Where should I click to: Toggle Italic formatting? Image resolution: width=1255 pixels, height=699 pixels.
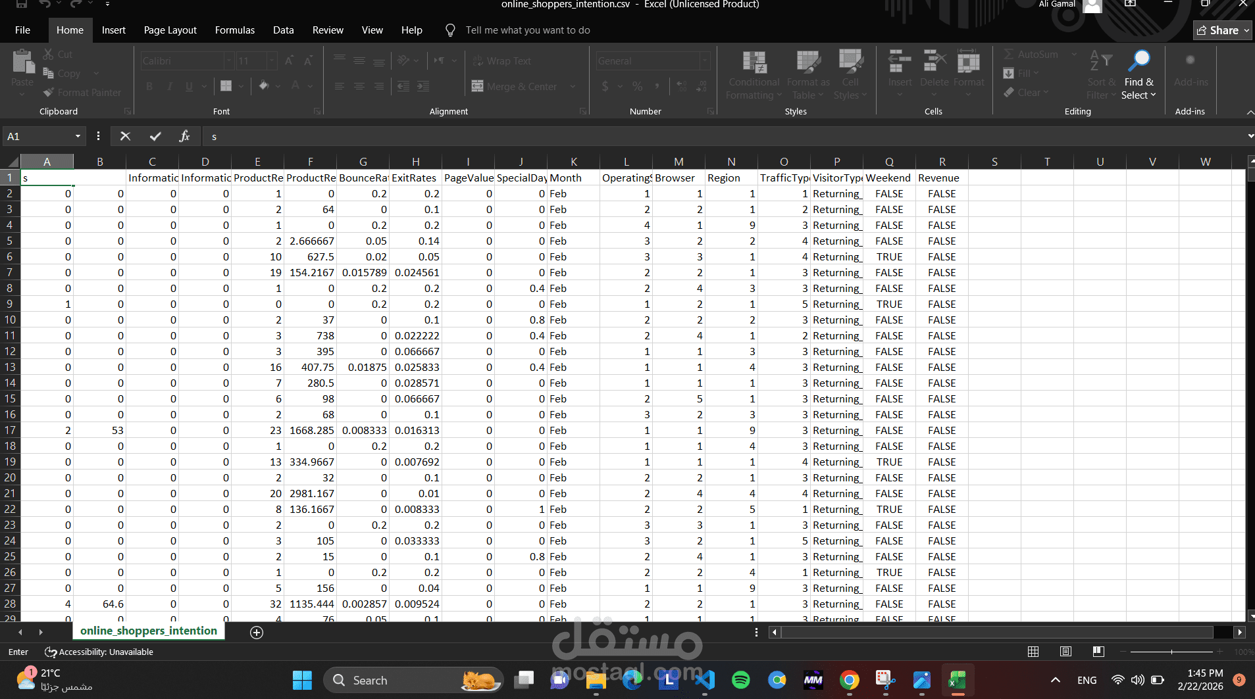tap(169, 87)
